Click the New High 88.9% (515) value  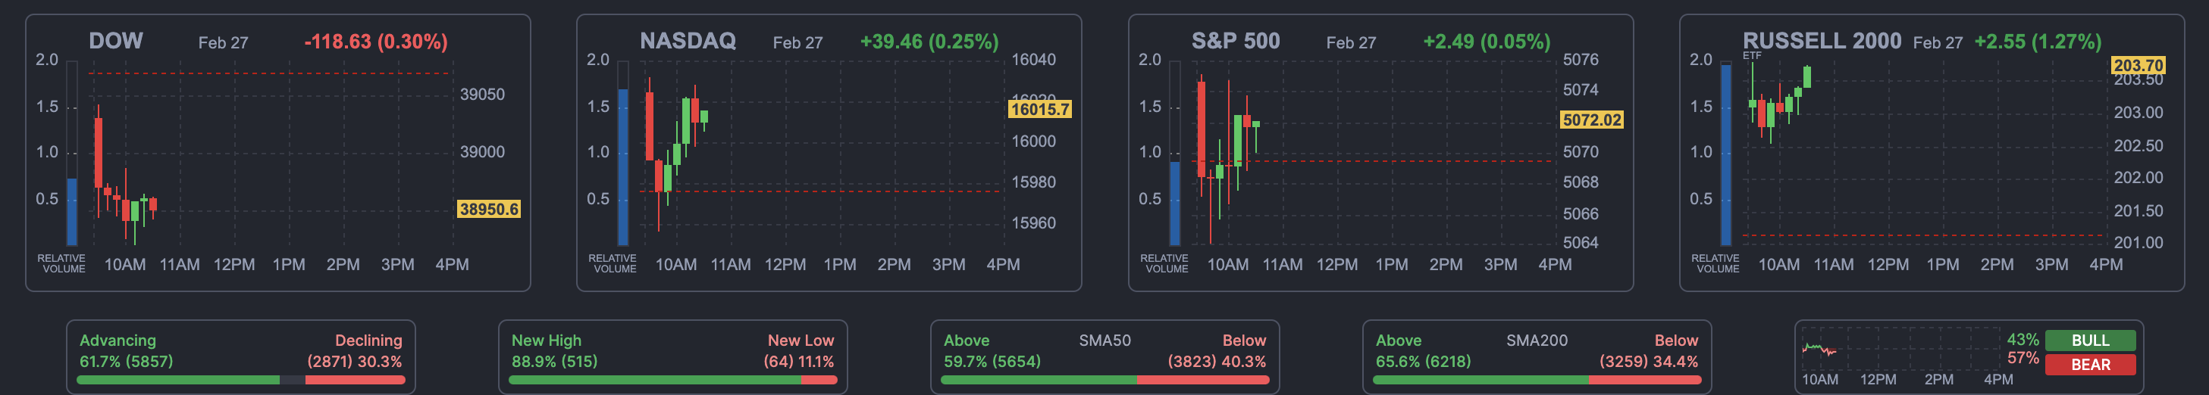click(555, 362)
